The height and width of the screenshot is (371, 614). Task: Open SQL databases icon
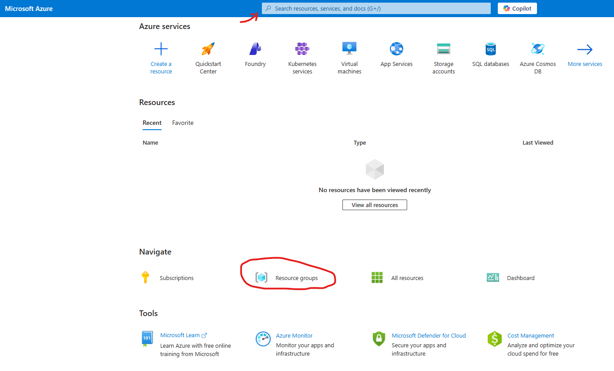pyautogui.click(x=491, y=49)
